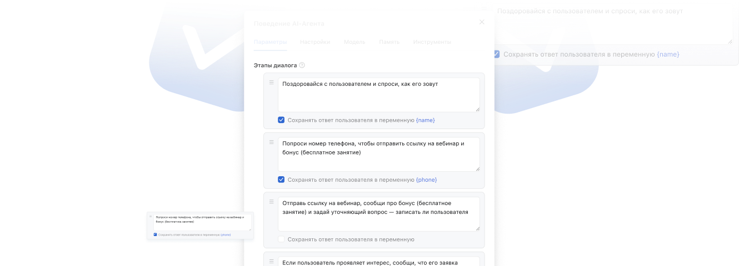Click the drag handle of the phone number step in the dialog
Image resolution: width=739 pixels, height=266 pixels.
pos(272,142)
